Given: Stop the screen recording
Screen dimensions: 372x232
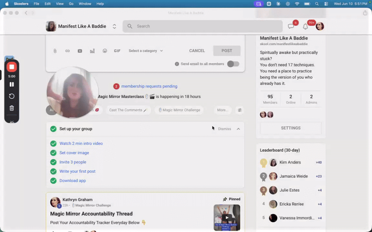Looking at the screenshot, I should (x=12, y=67).
